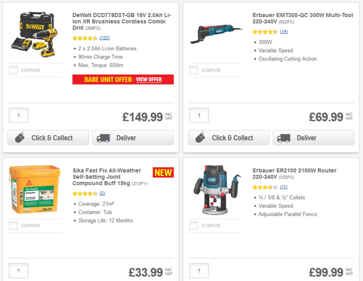Tick the Compare checkbox for the DeWalt drill
This screenshot has height=281, width=363.
(x=13, y=70)
